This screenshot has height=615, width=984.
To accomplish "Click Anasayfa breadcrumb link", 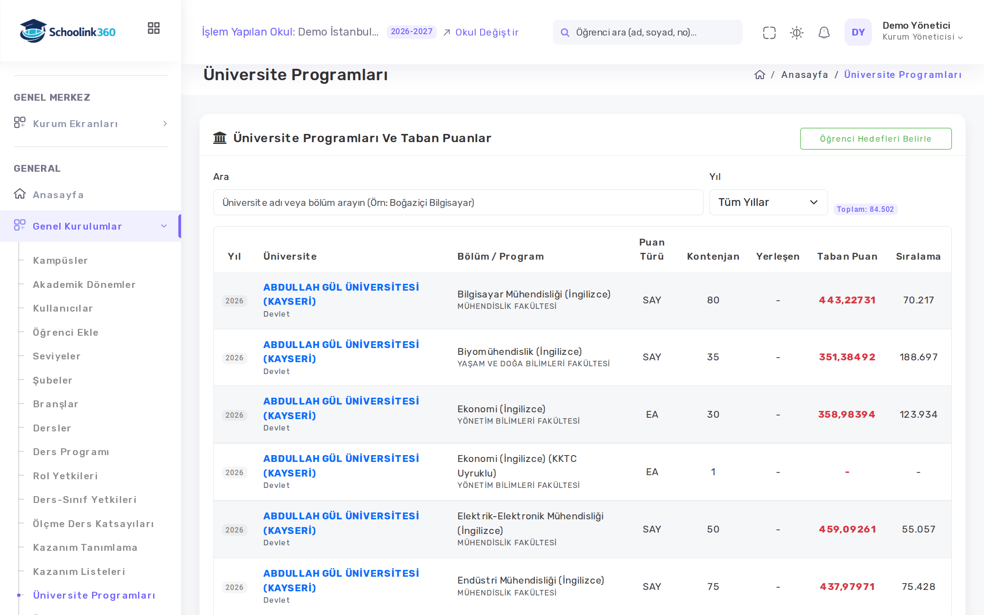I will point(805,75).
